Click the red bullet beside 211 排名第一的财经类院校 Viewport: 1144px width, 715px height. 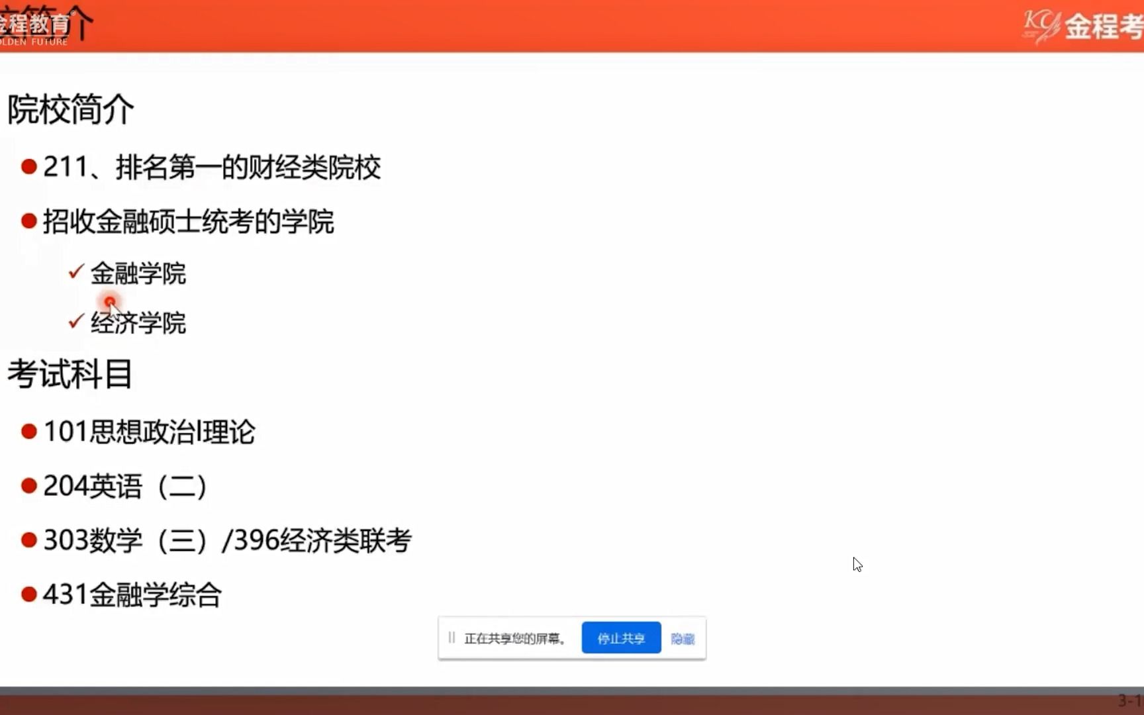[28, 167]
